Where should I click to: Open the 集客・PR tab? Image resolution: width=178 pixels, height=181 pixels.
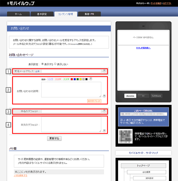[89, 14]
